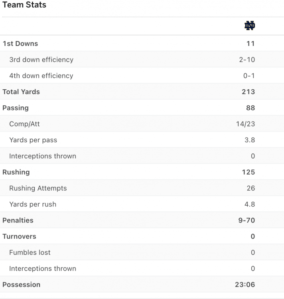
Task: Select the Penalties row label
Action: (18, 220)
